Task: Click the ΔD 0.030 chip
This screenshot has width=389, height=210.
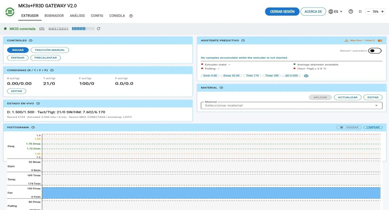Action: [x=291, y=75]
